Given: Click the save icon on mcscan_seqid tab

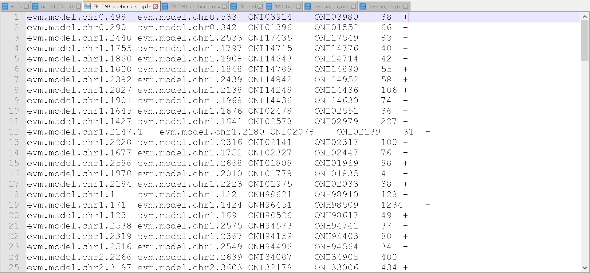Looking at the screenshot, I should click(363, 6).
